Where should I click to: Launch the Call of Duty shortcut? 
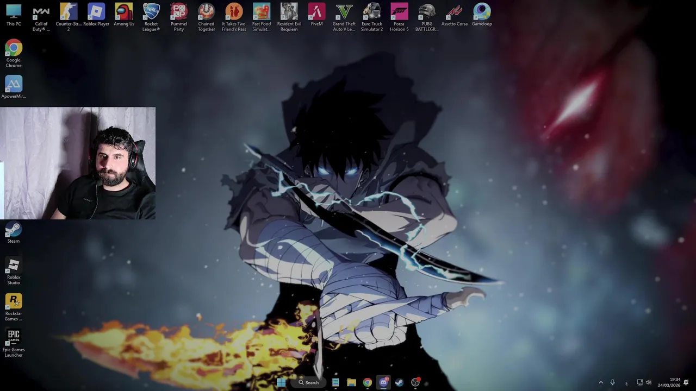coord(41,17)
